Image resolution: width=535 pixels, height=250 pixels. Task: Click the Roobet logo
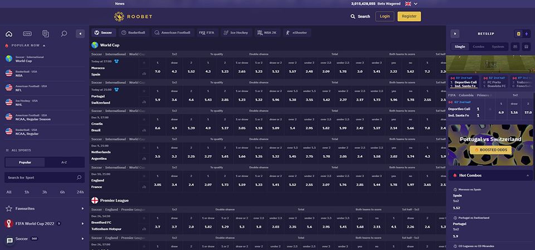point(133,16)
